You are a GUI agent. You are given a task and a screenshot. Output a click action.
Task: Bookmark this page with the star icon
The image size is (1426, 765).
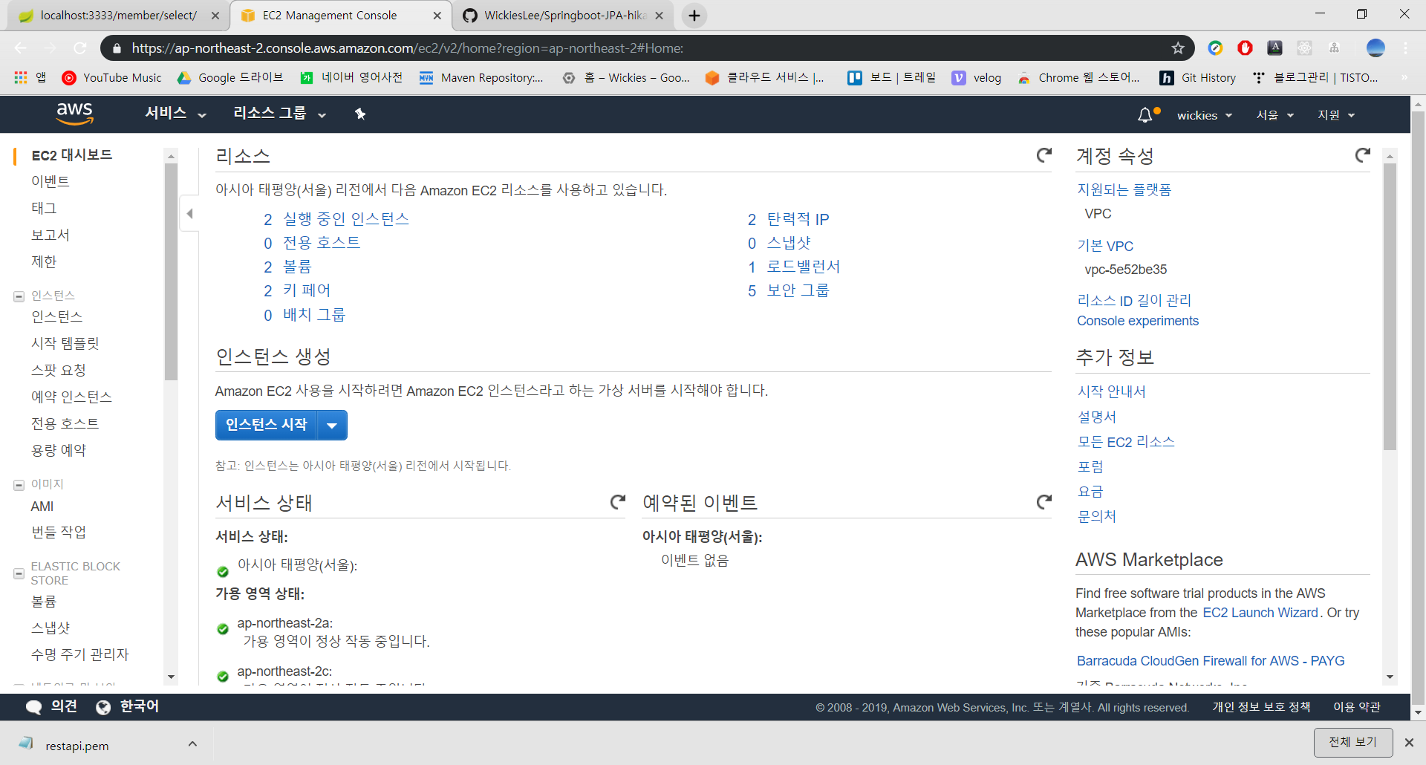(x=1178, y=48)
